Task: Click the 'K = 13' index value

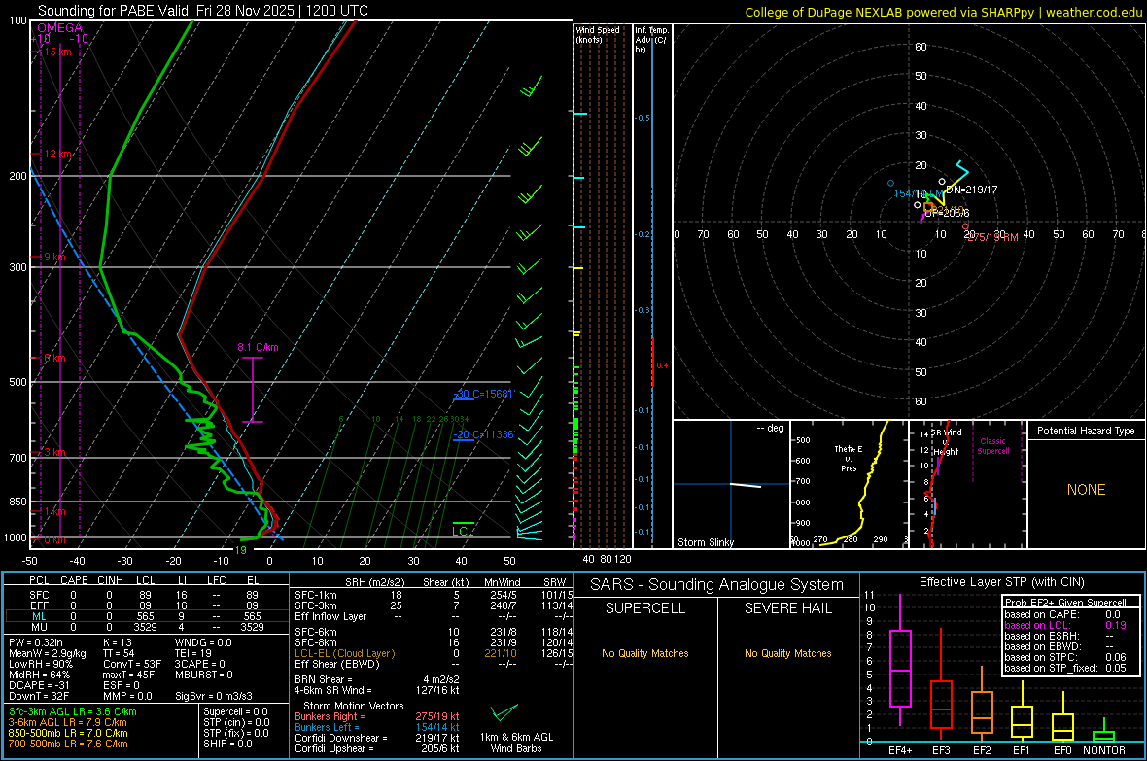Action: pos(118,642)
